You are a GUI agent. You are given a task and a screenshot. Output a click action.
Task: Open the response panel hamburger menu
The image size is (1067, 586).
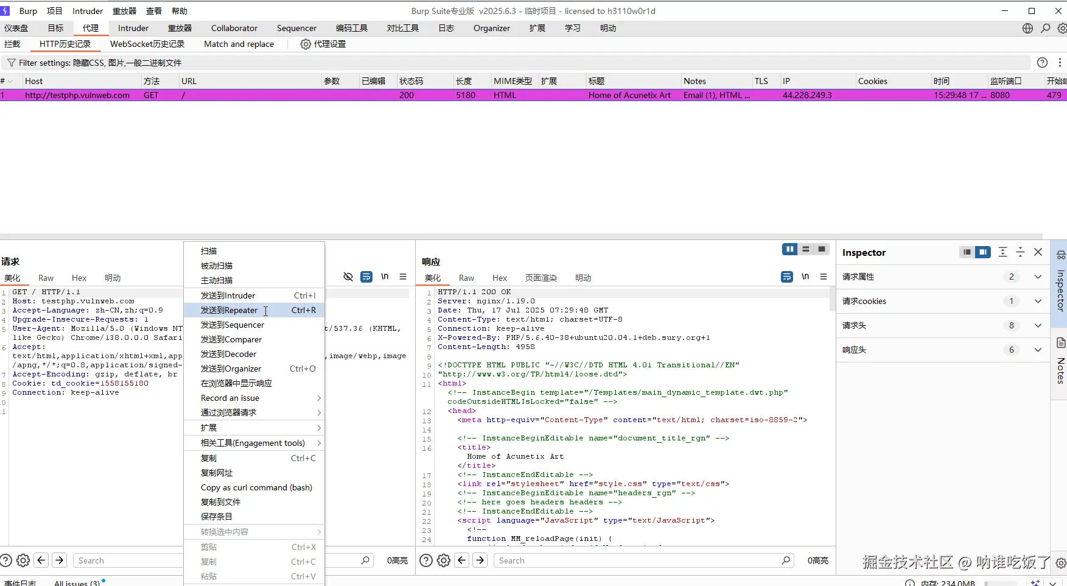[823, 277]
